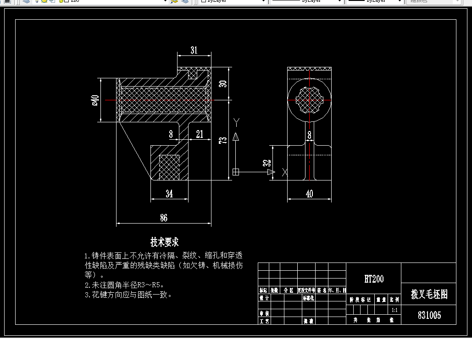Click the 审核 title block cell
Viewport: 472px width, 339px height.
[264, 313]
